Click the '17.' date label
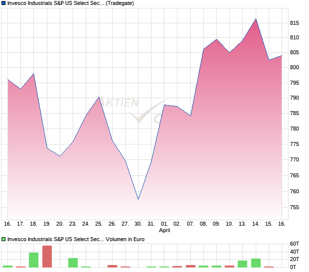309x272 pixels. [x=21, y=224]
